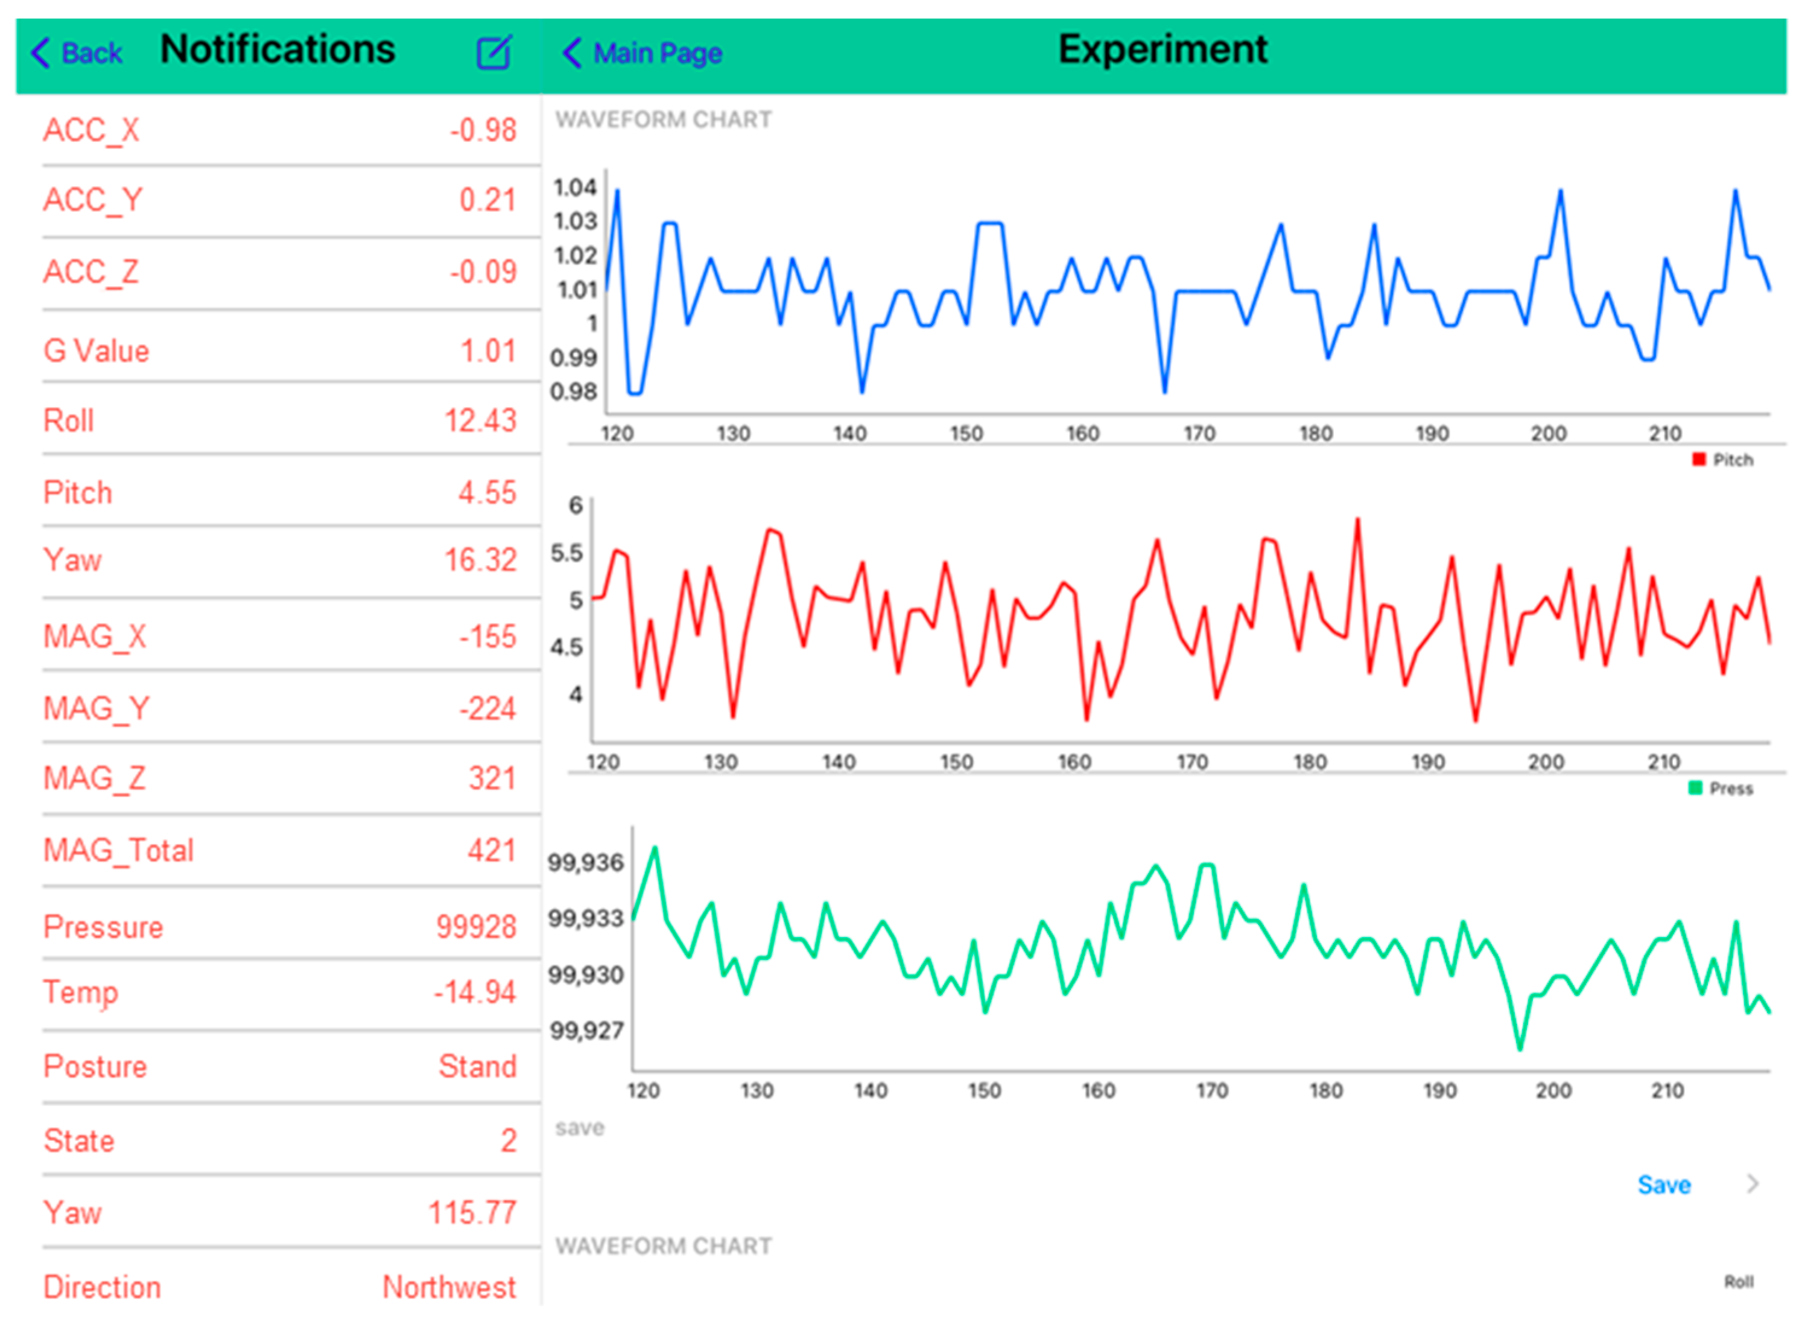Tap the Back chevron arrow icon
This screenshot has width=1802, height=1328.
[40, 53]
